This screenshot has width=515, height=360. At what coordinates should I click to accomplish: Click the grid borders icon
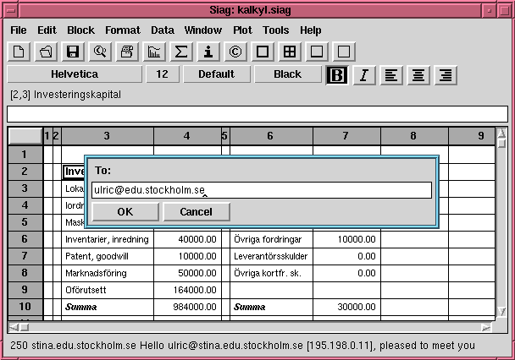pos(290,52)
